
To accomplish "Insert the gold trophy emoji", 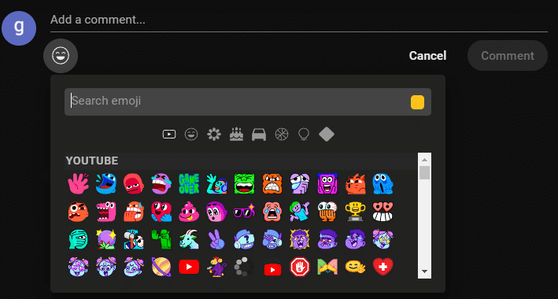I will tap(356, 212).
